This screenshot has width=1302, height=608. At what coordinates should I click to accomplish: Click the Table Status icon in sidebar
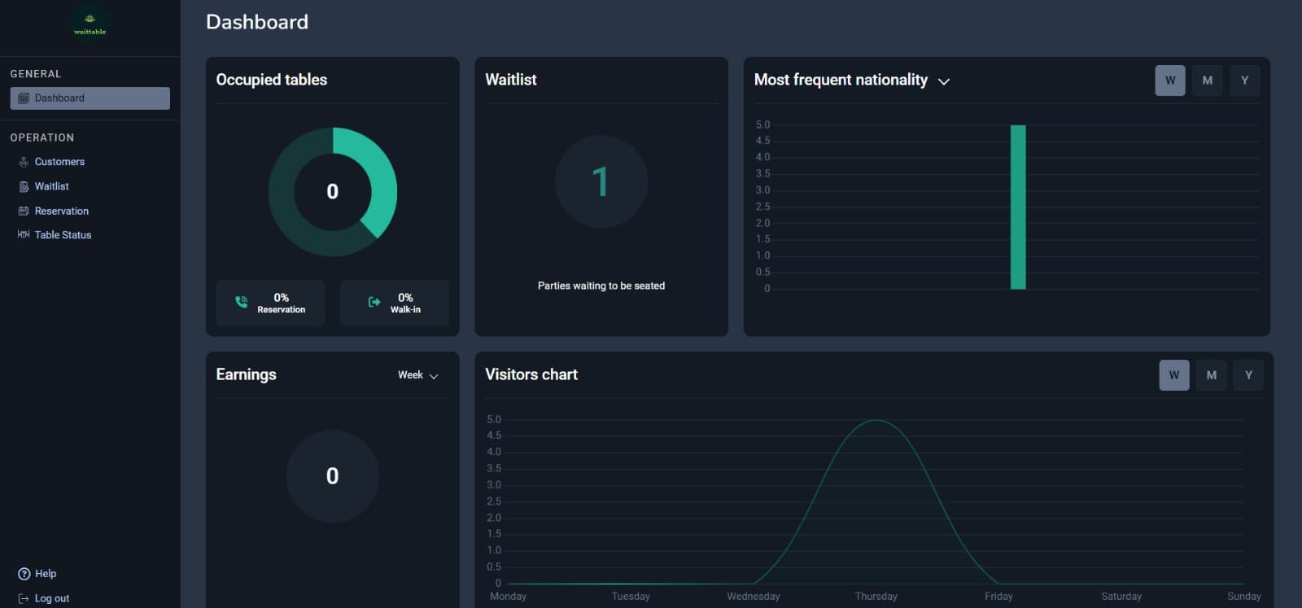[24, 234]
